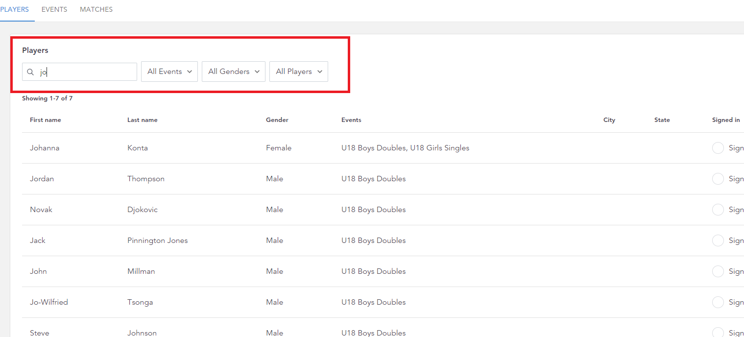
Task: Click last name Djokovic
Action: (143, 210)
